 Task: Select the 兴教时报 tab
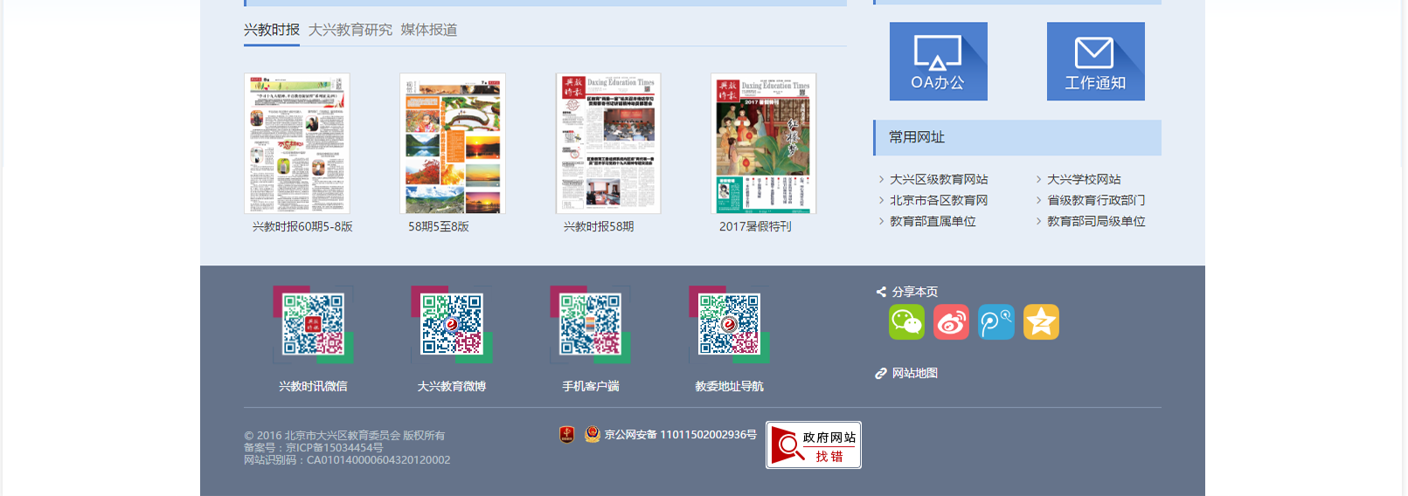(x=272, y=30)
